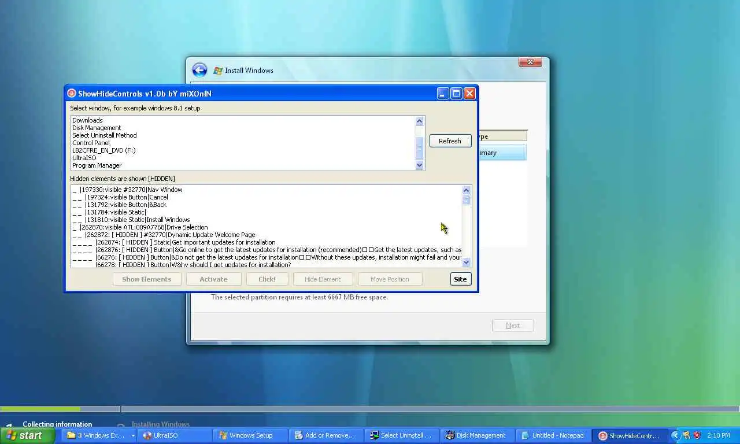
Task: Click the window list scrollbar thumb
Action: (420, 148)
